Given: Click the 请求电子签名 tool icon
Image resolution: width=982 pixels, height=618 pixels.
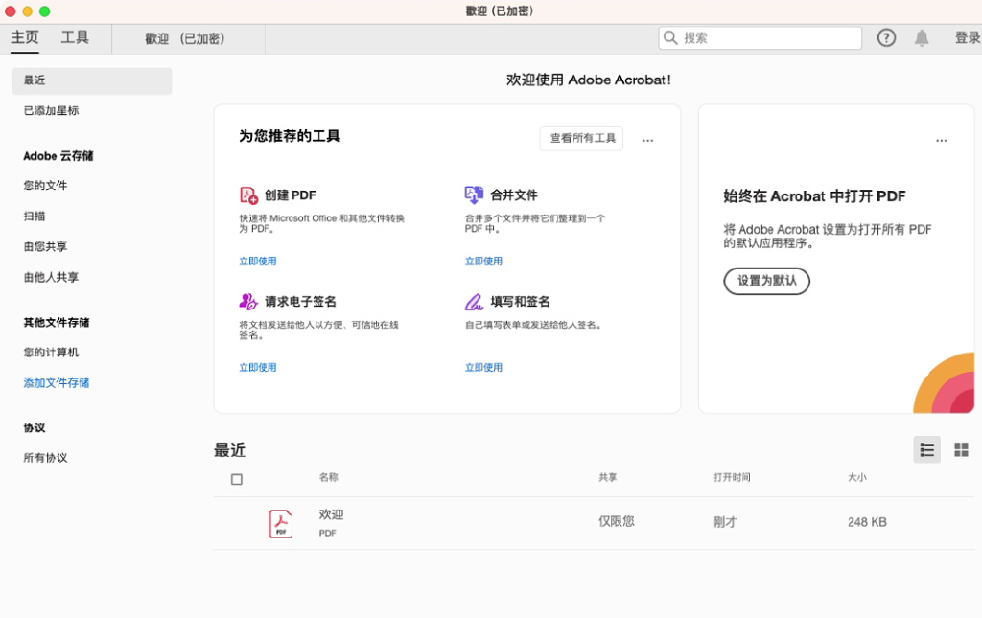Looking at the screenshot, I should tap(248, 301).
